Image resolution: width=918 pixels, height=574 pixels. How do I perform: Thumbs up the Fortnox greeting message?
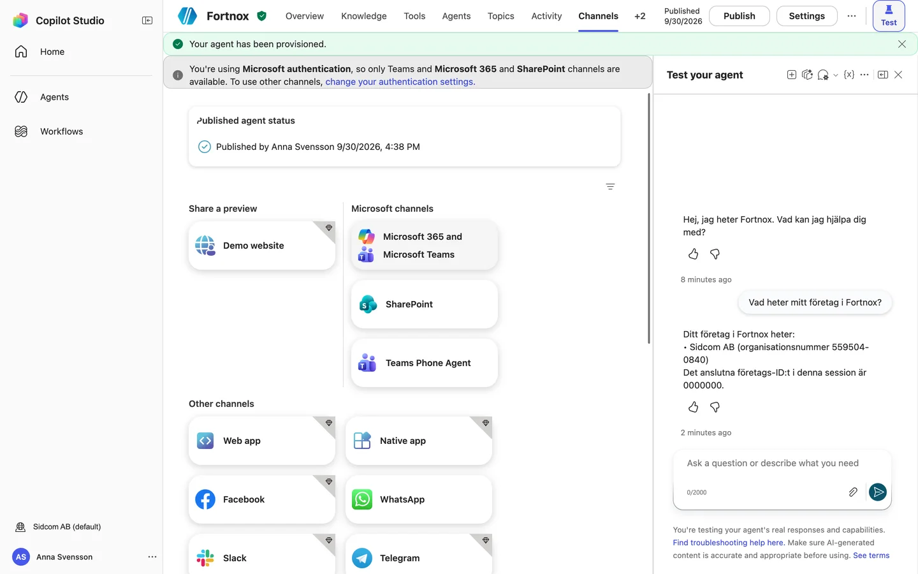694,254
